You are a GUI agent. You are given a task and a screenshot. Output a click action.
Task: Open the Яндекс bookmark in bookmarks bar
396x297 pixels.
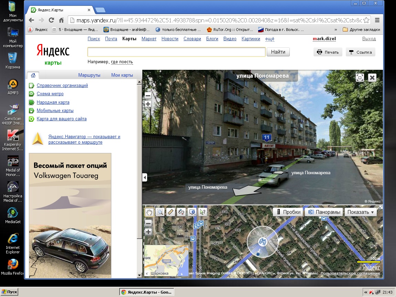(x=38, y=30)
